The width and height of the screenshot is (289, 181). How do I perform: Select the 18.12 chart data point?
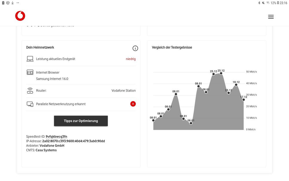(x=236, y=85)
